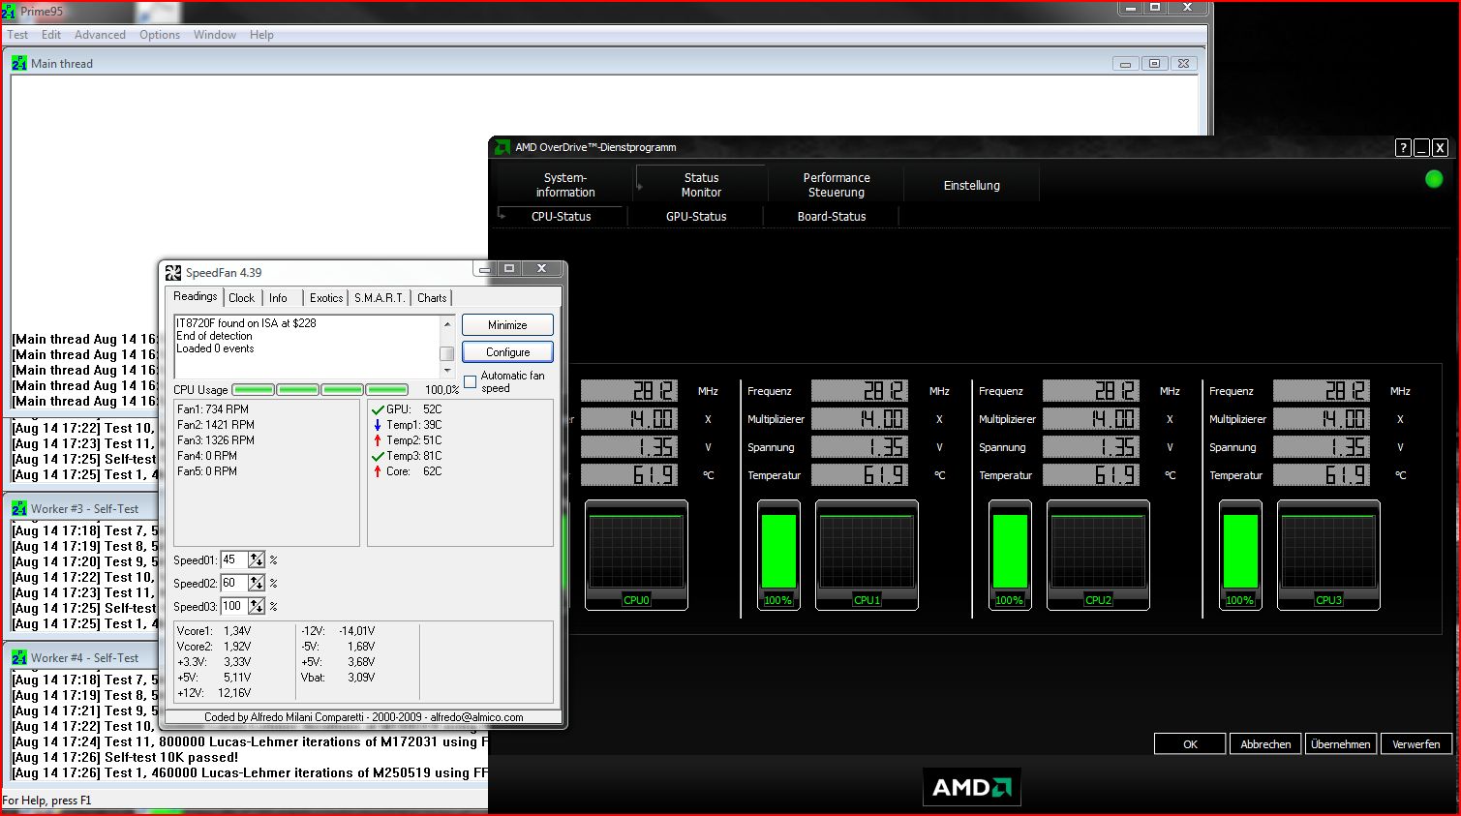The width and height of the screenshot is (1461, 816).
Task: Click the CPU1 100% load bar
Action: click(778, 555)
